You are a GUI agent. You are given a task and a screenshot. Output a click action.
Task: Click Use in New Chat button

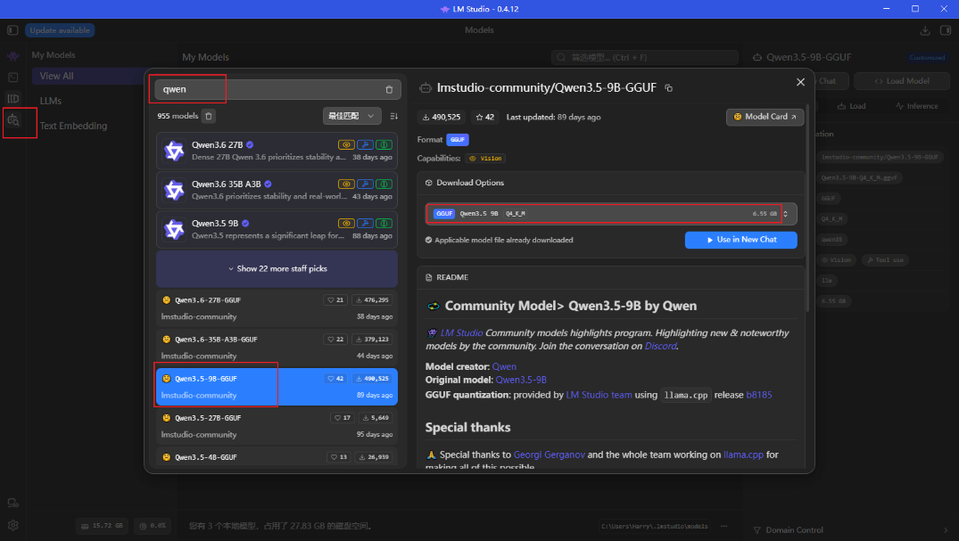click(x=740, y=240)
